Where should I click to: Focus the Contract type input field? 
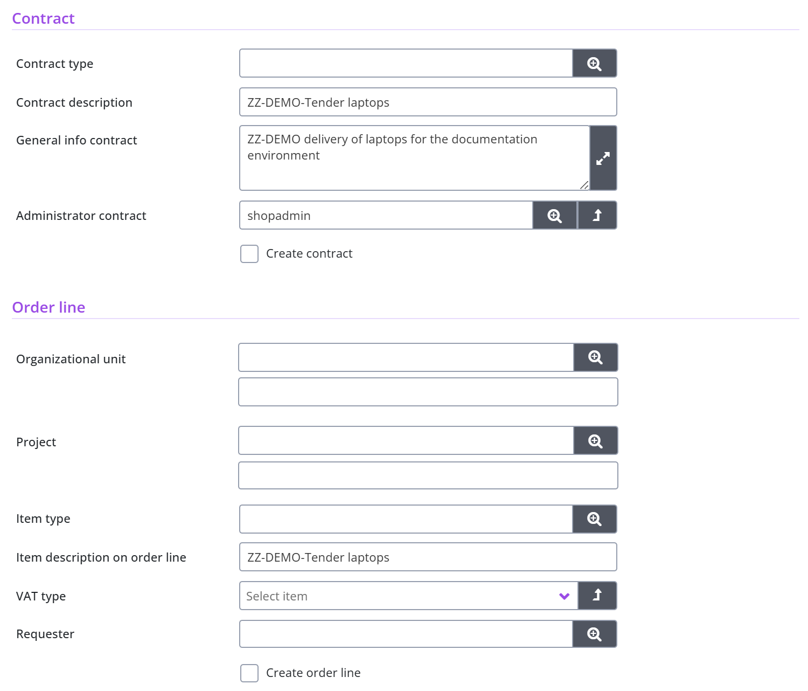(x=406, y=64)
